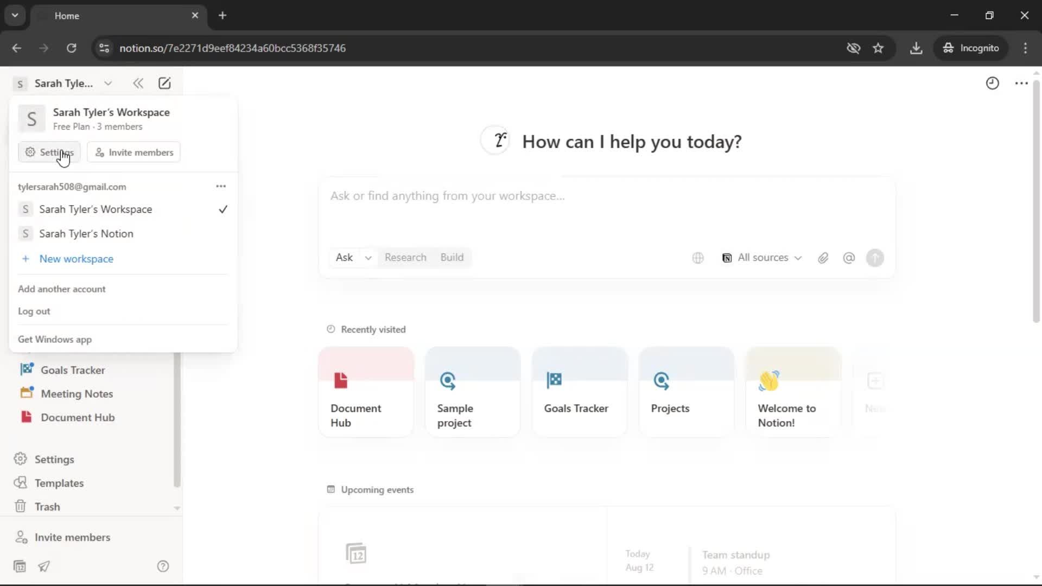Open the help question mark icon
Image resolution: width=1042 pixels, height=586 pixels.
(x=163, y=566)
